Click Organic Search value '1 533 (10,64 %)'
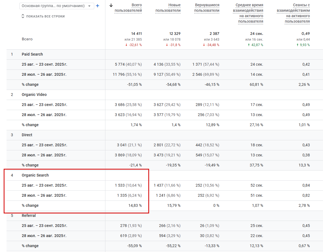This screenshot has height=252, width=323. tap(128, 186)
